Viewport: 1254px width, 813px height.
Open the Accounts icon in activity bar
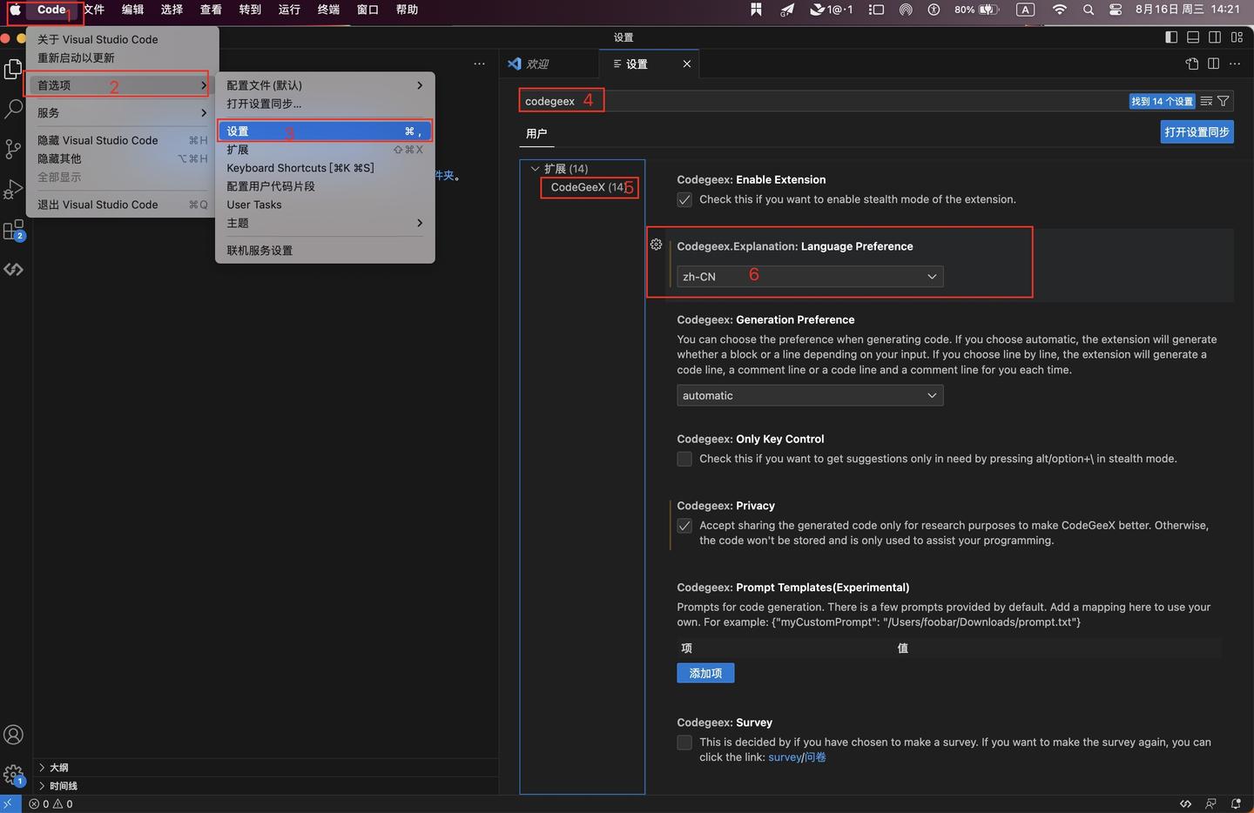click(13, 734)
